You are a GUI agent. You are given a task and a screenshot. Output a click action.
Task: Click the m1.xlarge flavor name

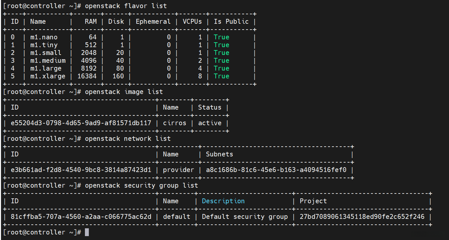(x=48, y=76)
